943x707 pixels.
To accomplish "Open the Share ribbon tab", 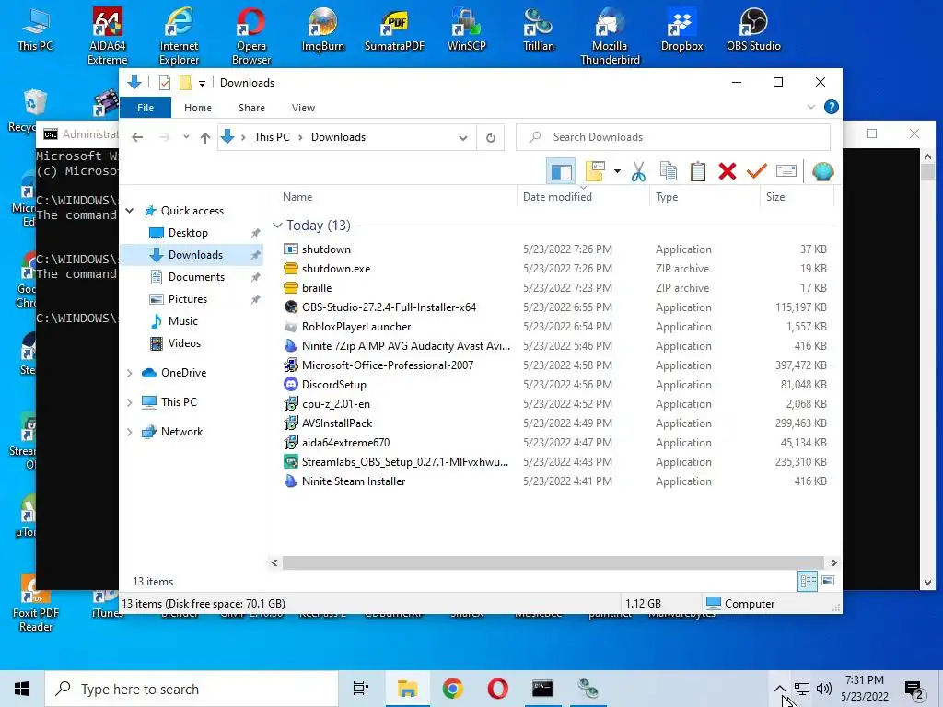I will (x=251, y=108).
